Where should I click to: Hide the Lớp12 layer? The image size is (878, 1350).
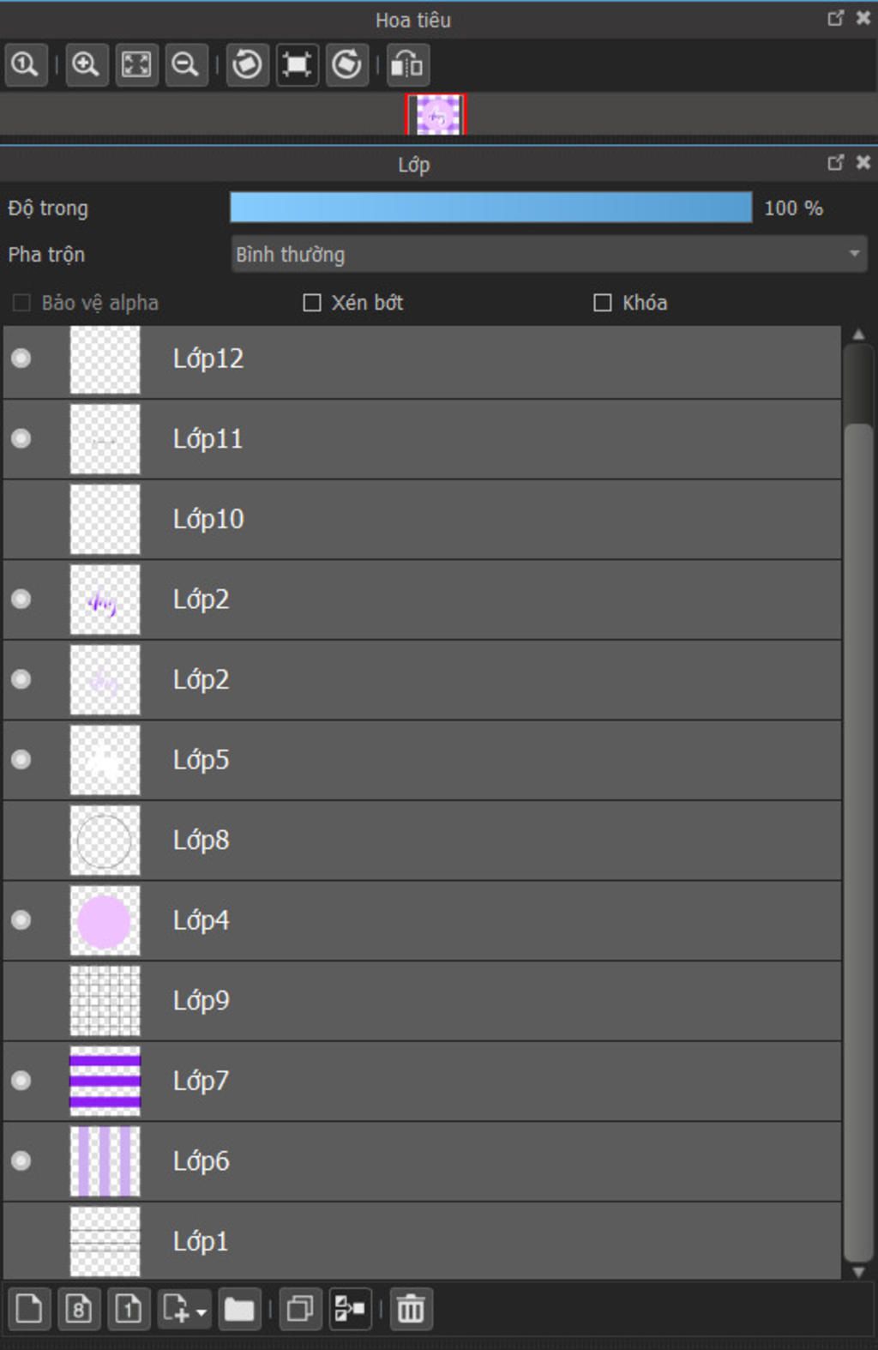click(21, 359)
